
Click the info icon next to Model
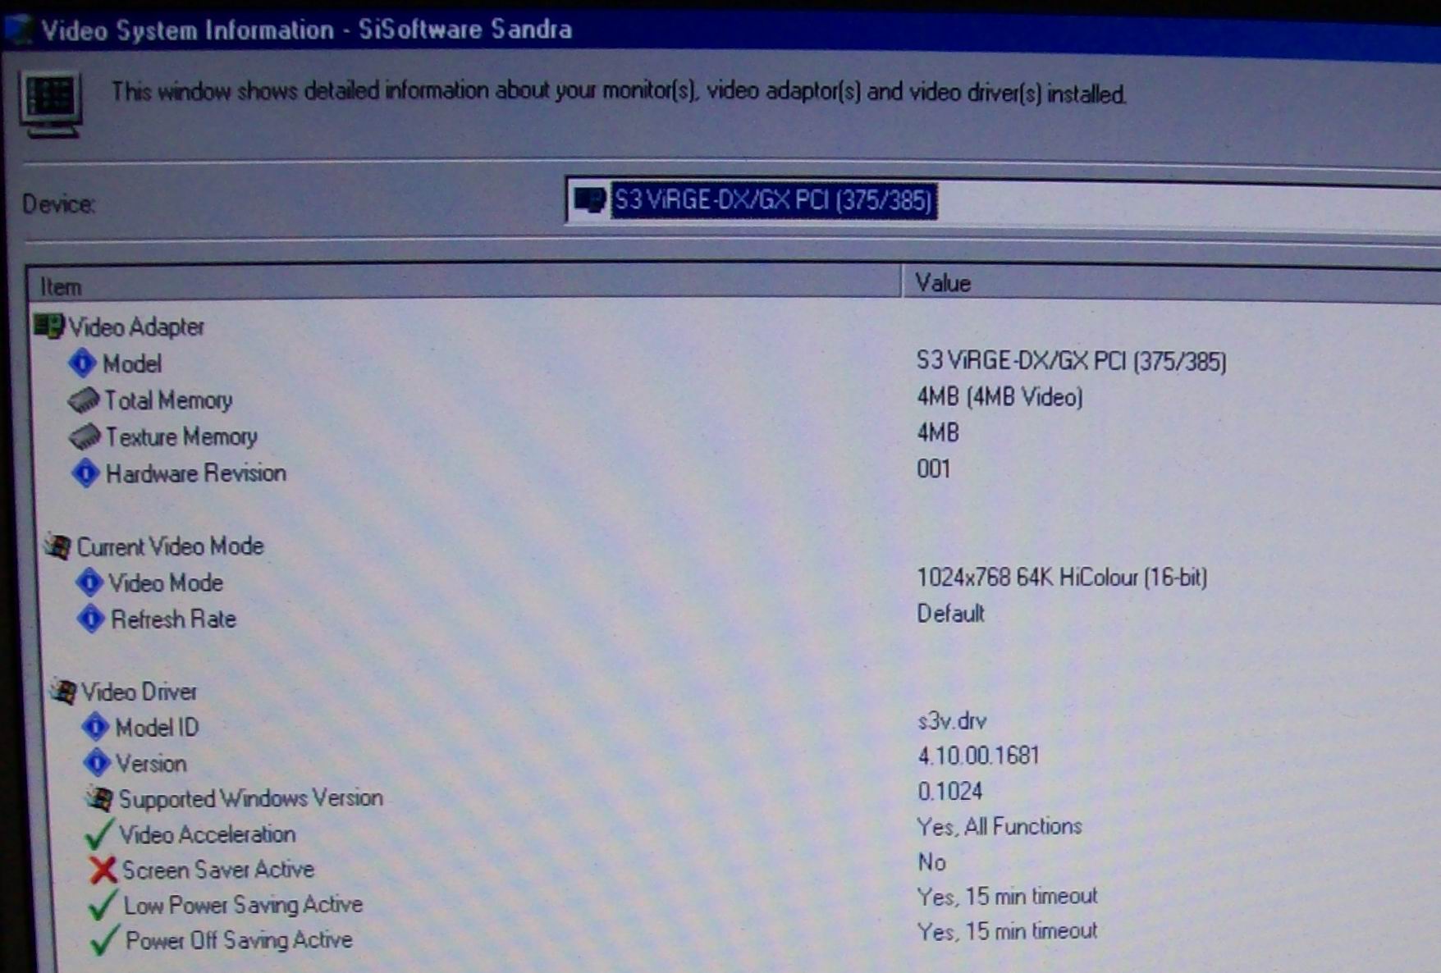[82, 362]
